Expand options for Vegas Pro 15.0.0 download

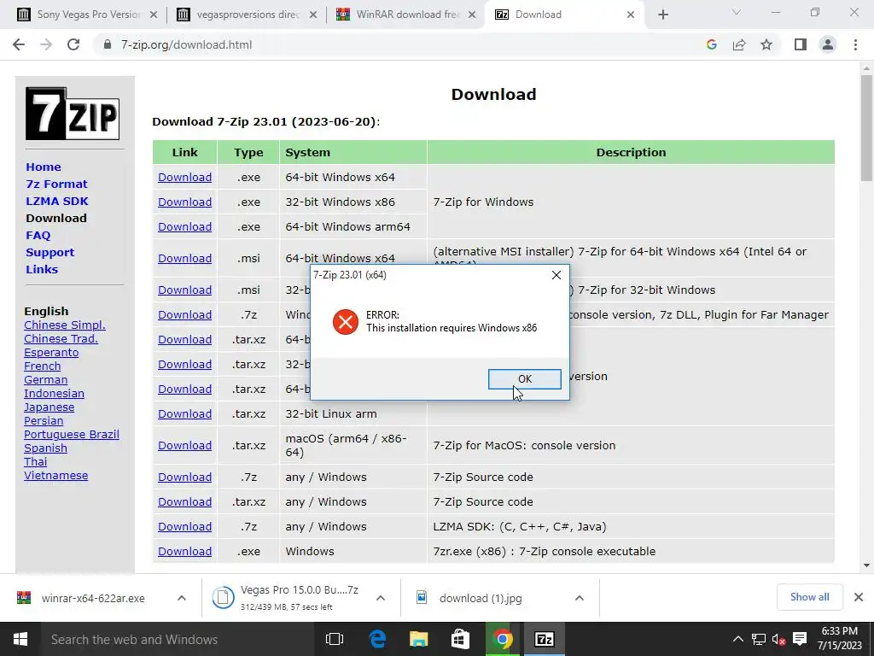(380, 598)
